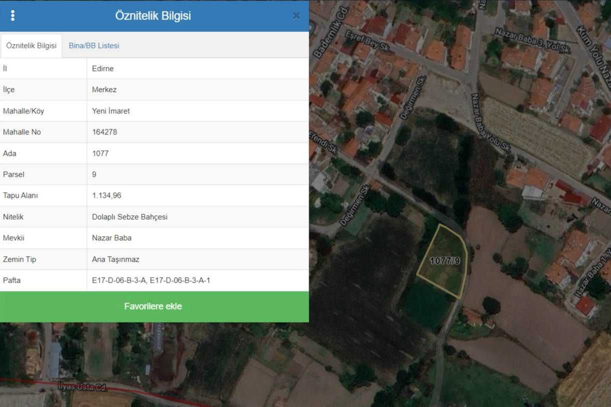
Task: Click the Nazar Baba 3. Yol Sk. label
Action: click(533, 40)
